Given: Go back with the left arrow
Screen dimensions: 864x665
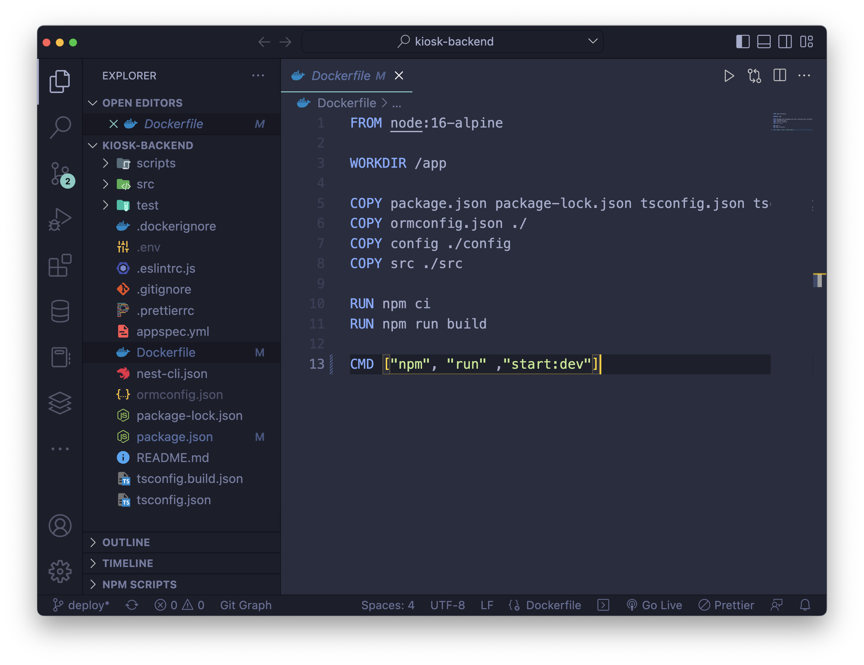Looking at the screenshot, I should (x=264, y=42).
